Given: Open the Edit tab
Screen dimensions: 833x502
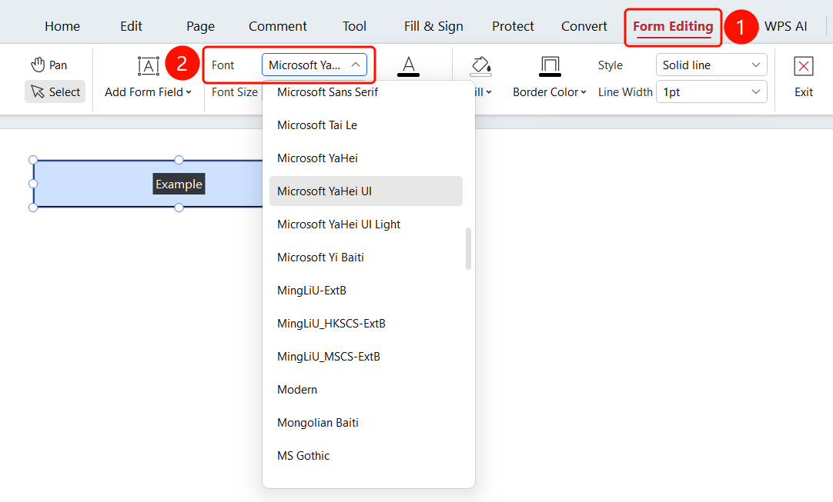Looking at the screenshot, I should [x=131, y=26].
